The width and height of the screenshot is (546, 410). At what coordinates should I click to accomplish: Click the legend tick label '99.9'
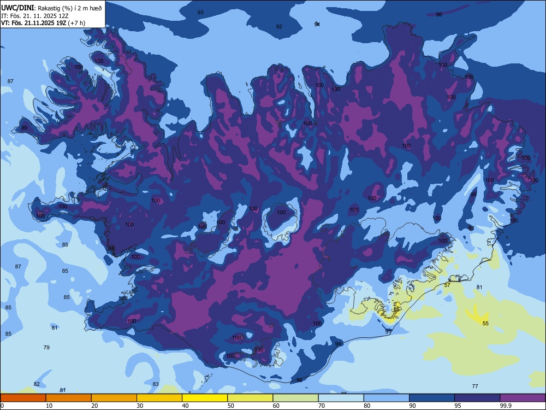coord(506,406)
